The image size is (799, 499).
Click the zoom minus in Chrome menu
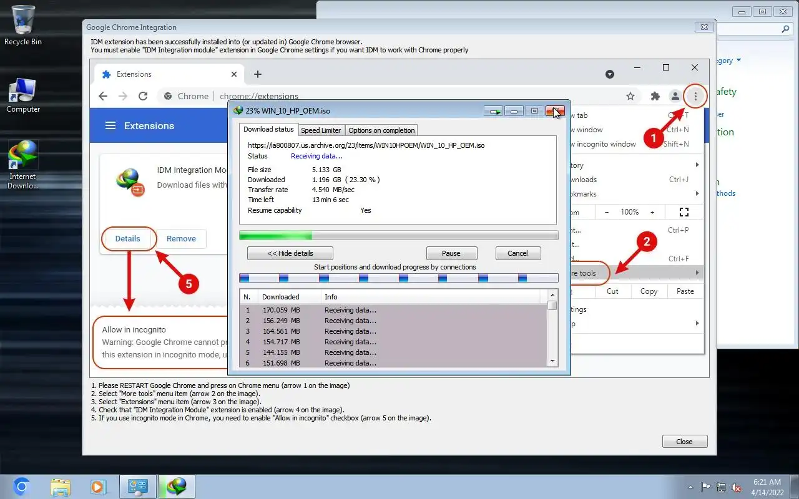(606, 212)
